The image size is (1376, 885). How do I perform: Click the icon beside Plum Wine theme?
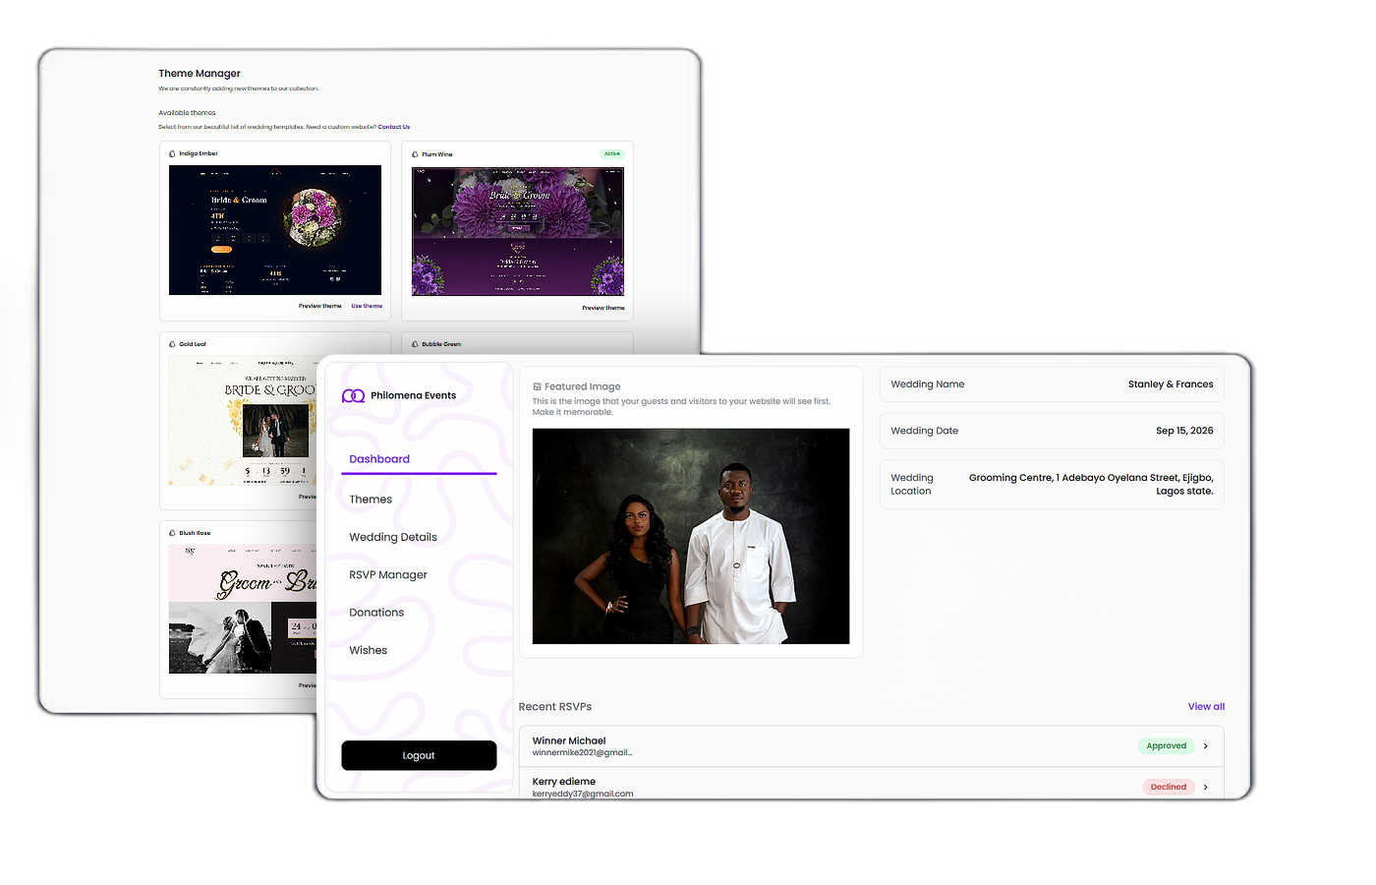415,154
